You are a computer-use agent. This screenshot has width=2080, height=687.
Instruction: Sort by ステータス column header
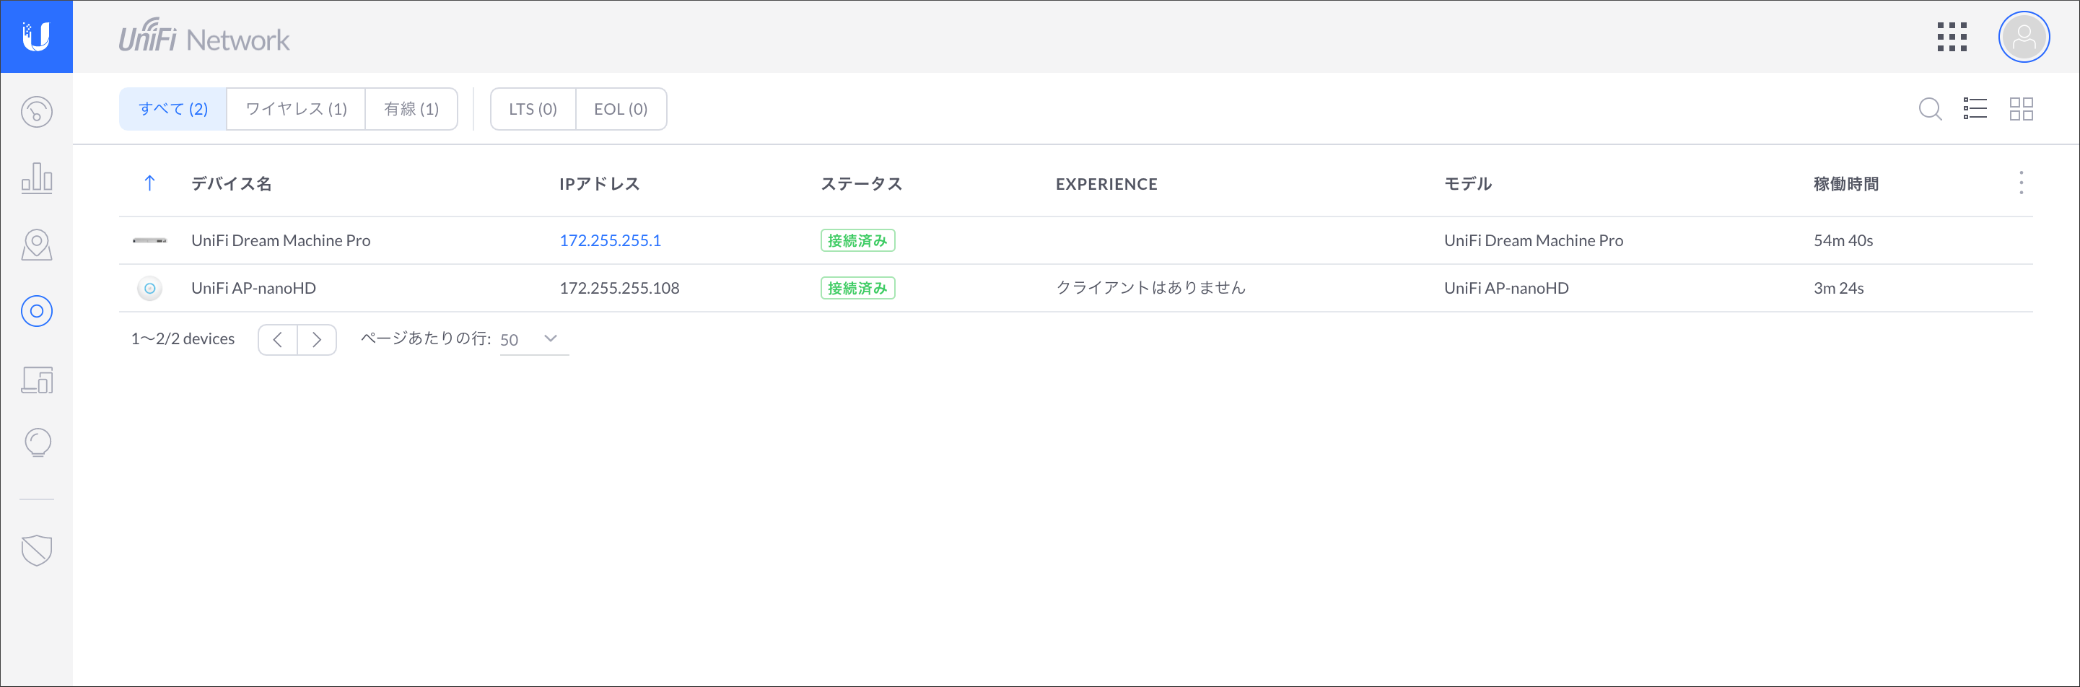[861, 184]
